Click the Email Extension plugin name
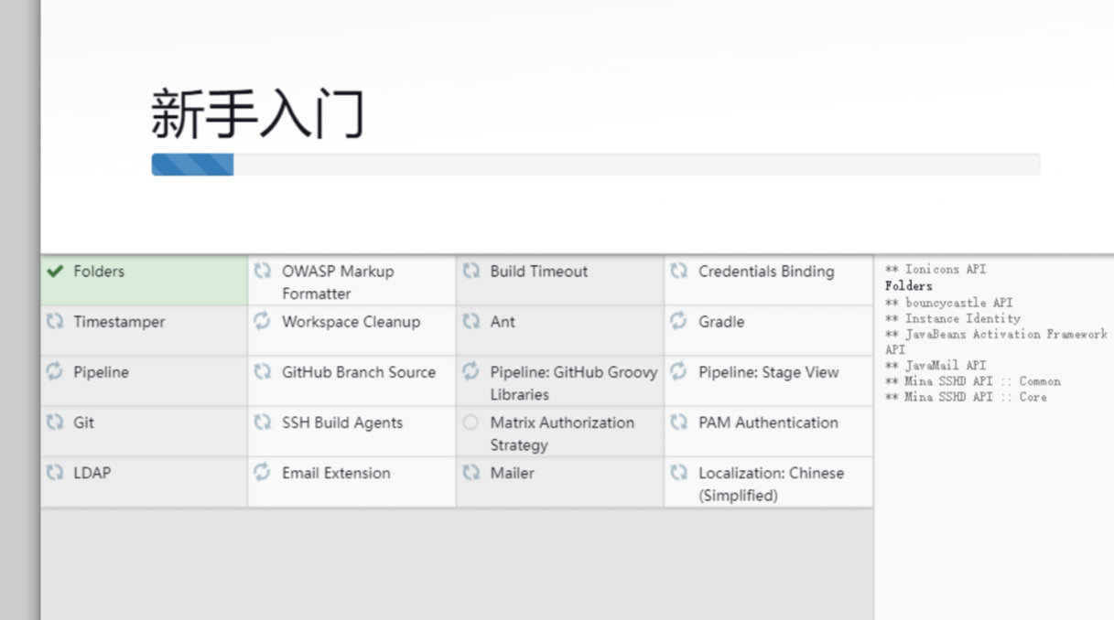 (336, 473)
